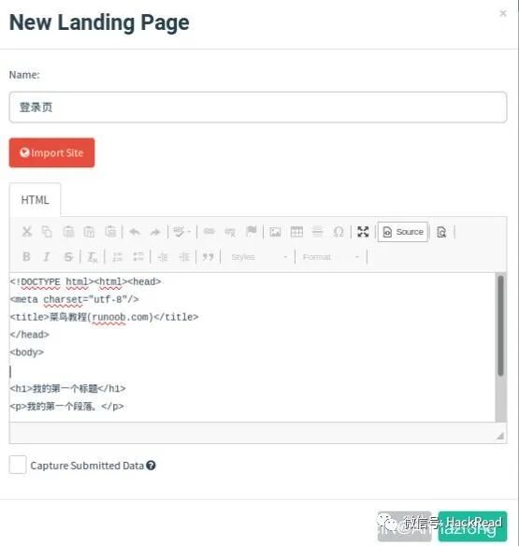Open the spell check dropdown
This screenshot has height=546, width=519.
point(181,232)
